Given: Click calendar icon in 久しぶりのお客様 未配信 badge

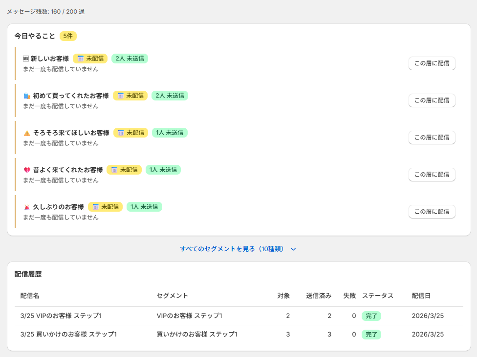Looking at the screenshot, I should tap(96, 207).
